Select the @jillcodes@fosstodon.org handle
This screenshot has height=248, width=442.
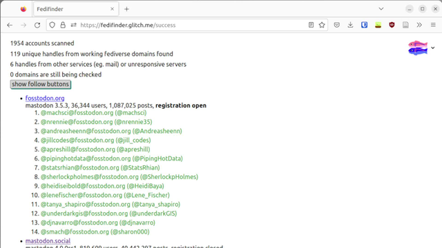[77, 140]
